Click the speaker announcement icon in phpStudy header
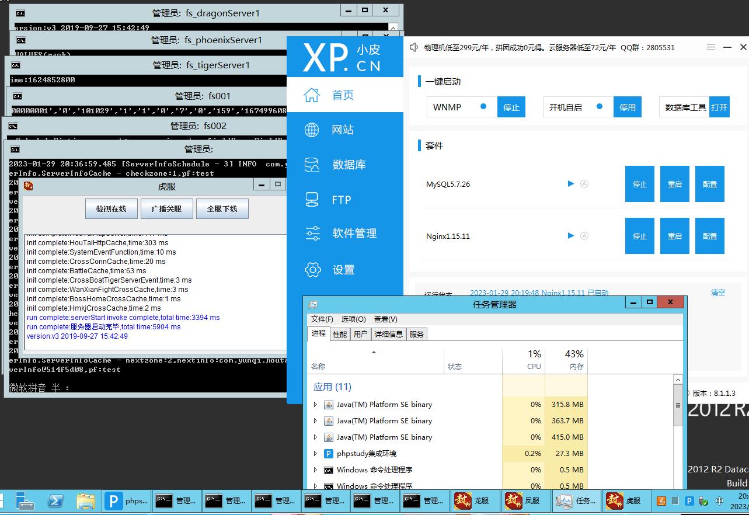 413,47
